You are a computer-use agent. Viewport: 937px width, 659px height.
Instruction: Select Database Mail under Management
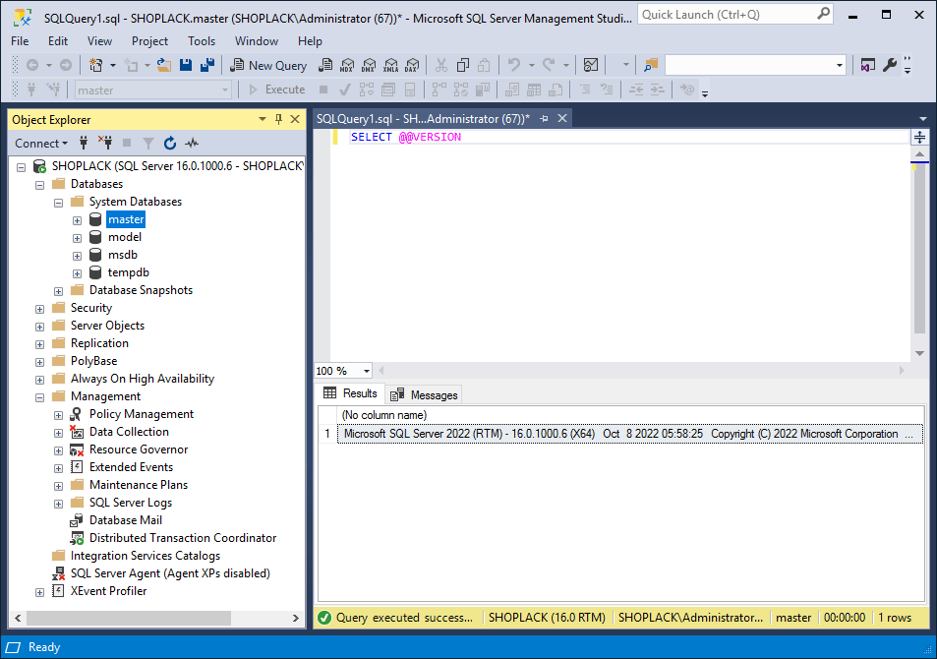[x=126, y=520]
